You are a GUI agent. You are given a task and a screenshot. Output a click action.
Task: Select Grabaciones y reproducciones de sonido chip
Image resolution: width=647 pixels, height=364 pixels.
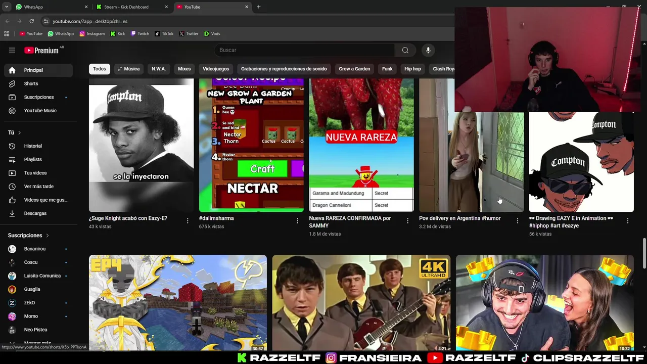pos(284,69)
